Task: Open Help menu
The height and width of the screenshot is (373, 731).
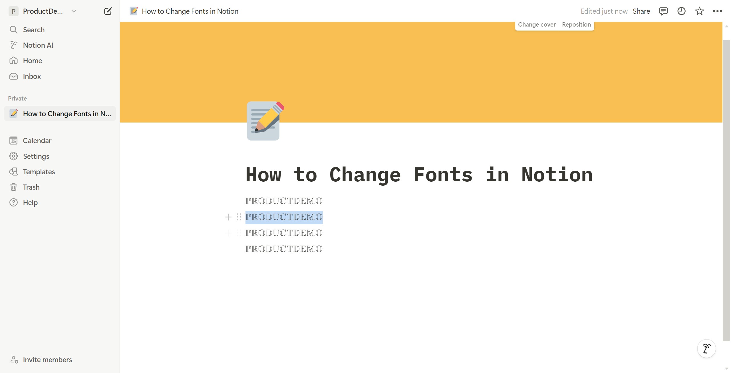Action: pos(60,202)
